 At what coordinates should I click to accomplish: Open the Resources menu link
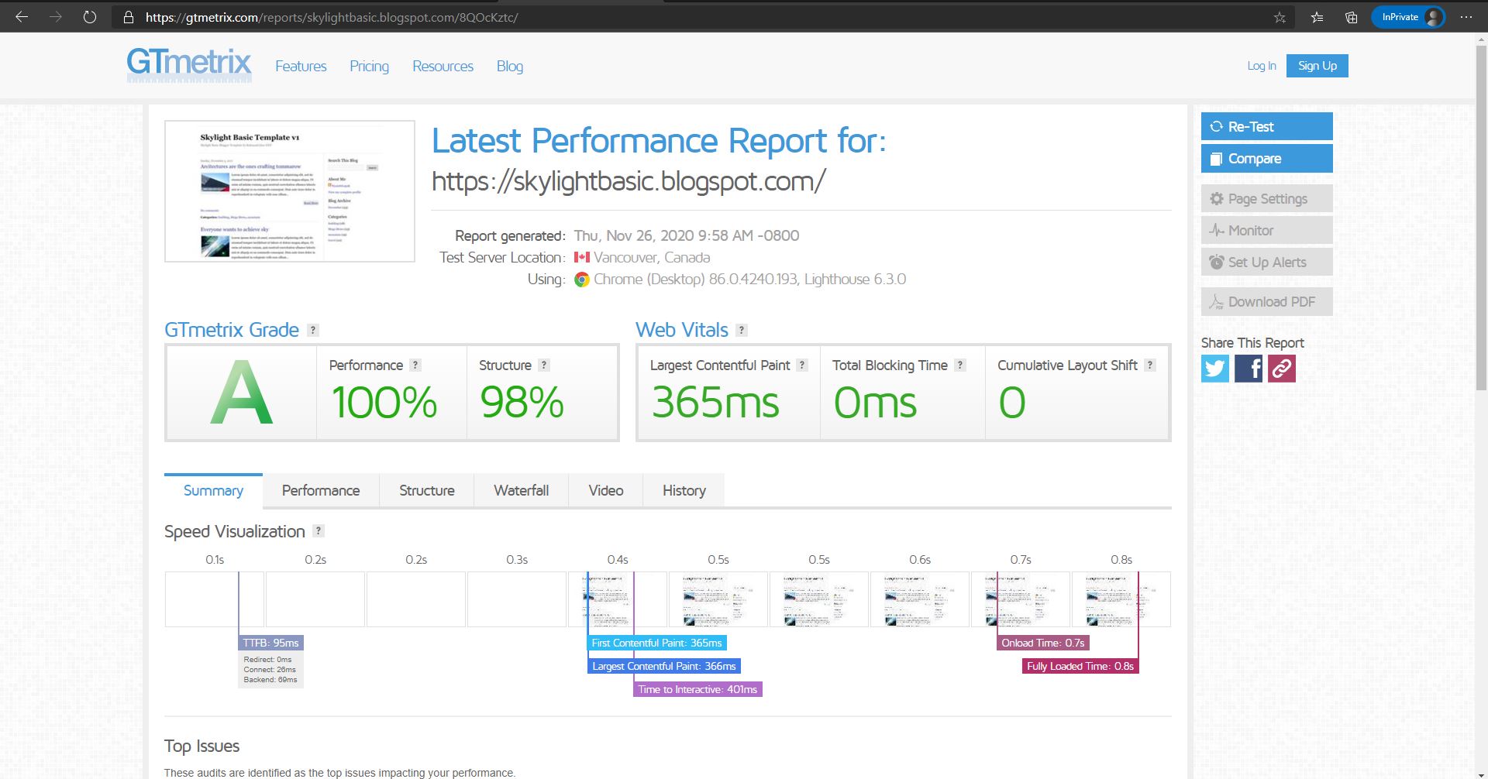click(x=443, y=67)
